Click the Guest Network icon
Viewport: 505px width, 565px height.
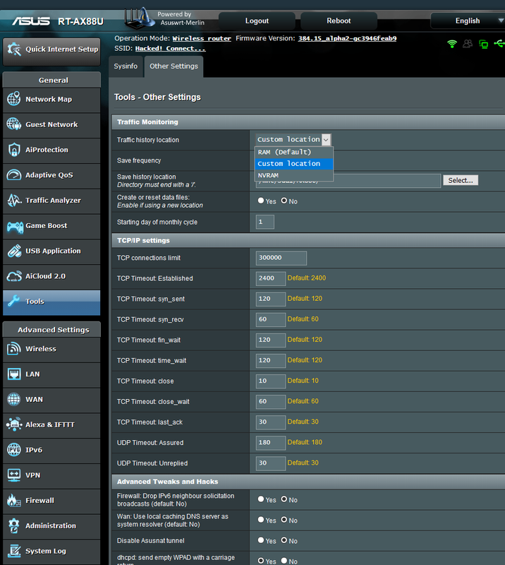[x=14, y=124]
